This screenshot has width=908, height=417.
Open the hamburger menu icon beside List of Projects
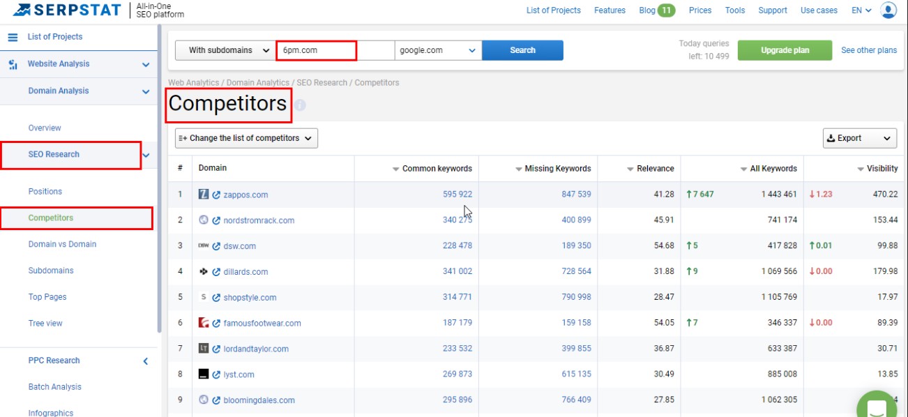click(13, 37)
